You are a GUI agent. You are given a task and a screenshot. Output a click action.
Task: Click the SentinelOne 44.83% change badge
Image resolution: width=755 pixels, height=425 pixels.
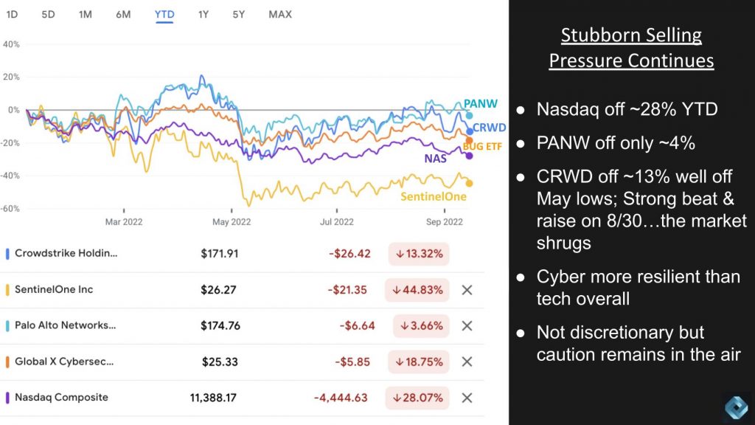click(417, 290)
